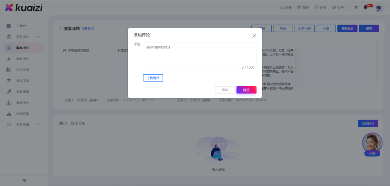Viewport: 390px width, 186px height.
Task: Click the 暂无评论 empty-state text
Action: (x=218, y=169)
